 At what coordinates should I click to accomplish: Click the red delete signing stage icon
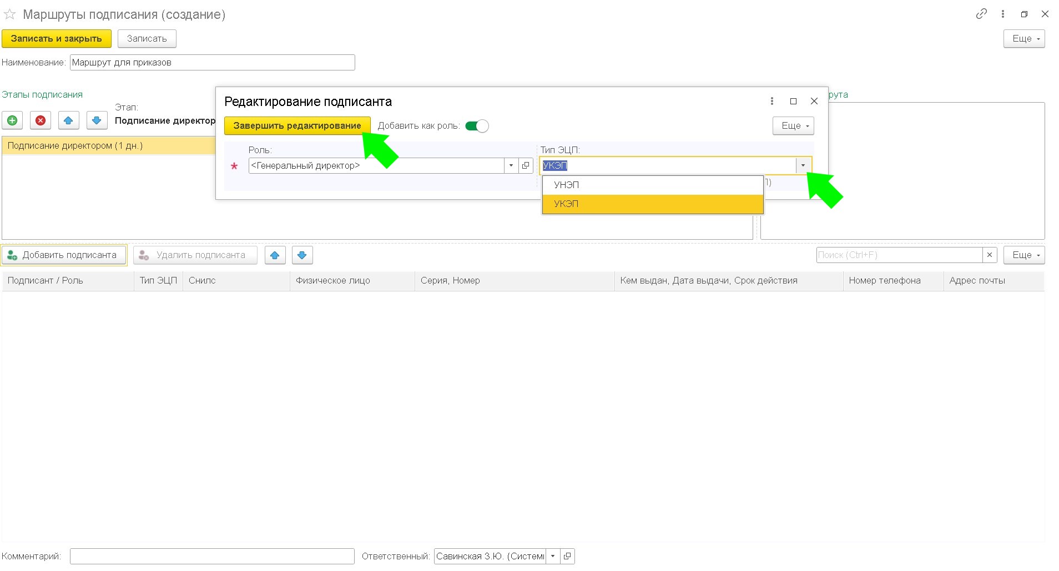41,120
